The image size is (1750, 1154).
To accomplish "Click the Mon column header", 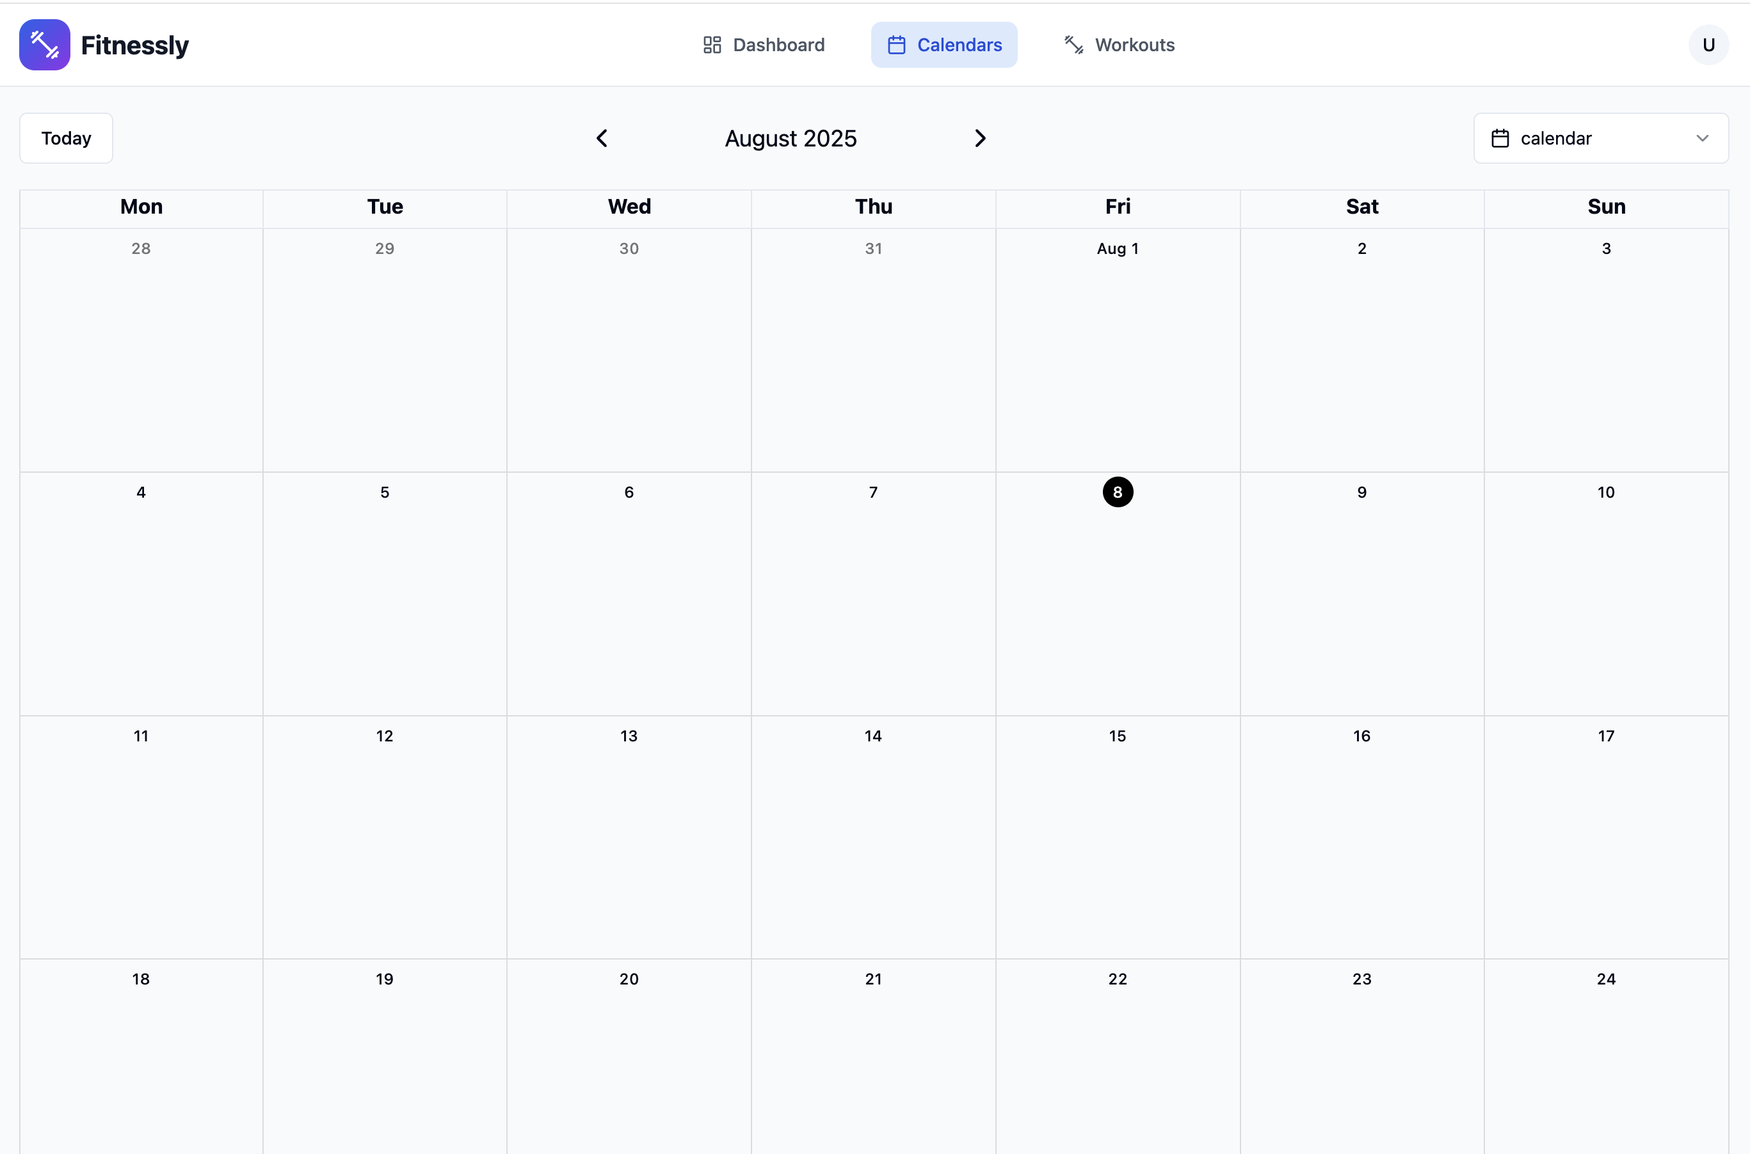I will pyautogui.click(x=141, y=207).
